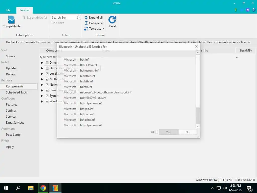The image size is (257, 193).
Task: Uncheck the Multimedia component checkbox
Action: pos(47,79)
